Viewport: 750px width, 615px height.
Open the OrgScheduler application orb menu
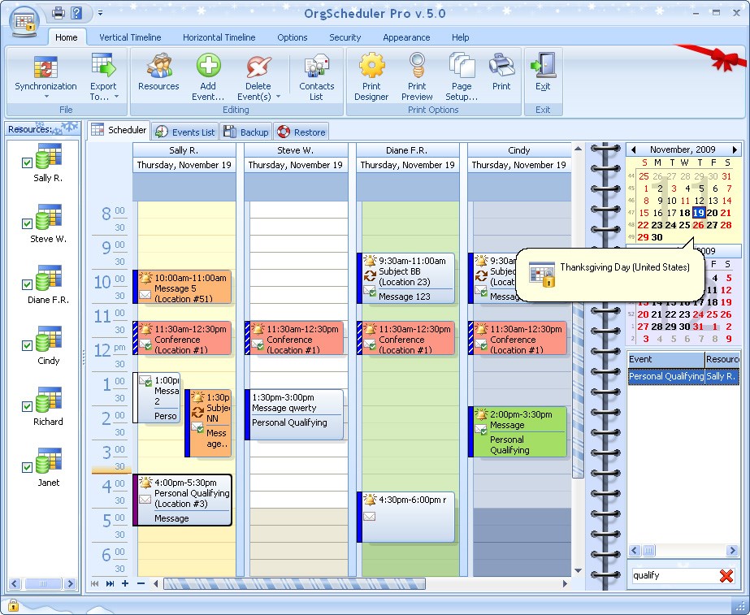pos(24,22)
